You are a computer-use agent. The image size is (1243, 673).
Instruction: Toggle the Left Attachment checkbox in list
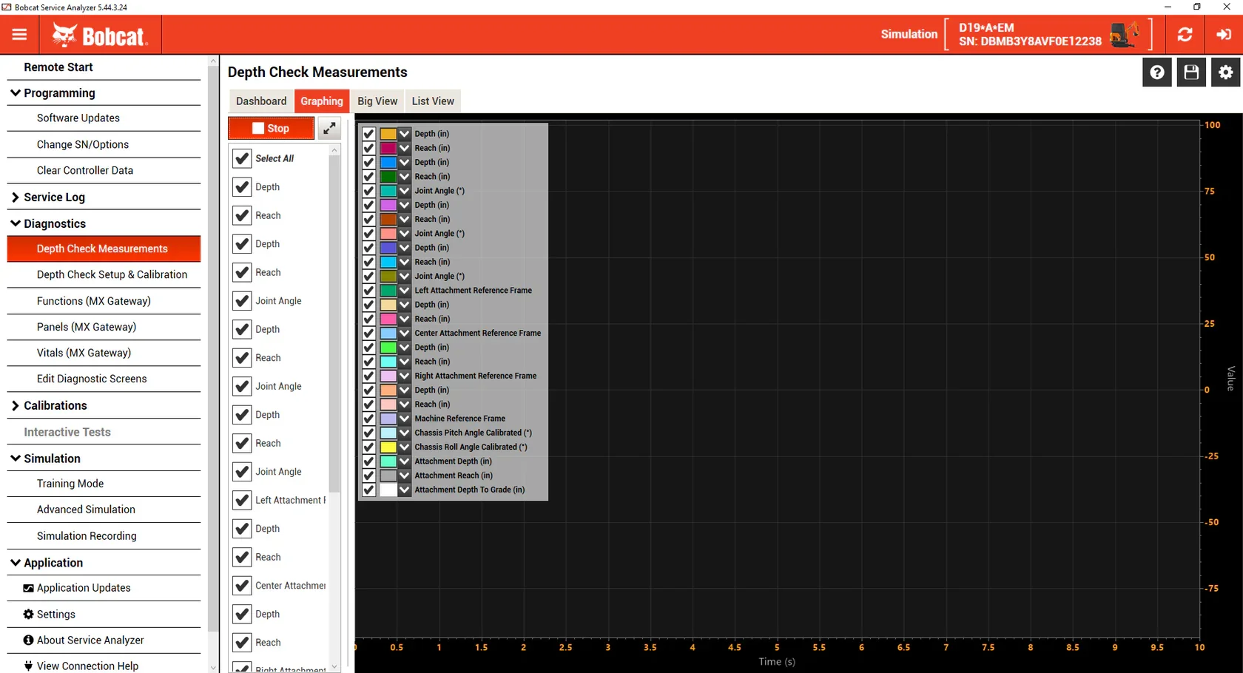[x=242, y=500]
